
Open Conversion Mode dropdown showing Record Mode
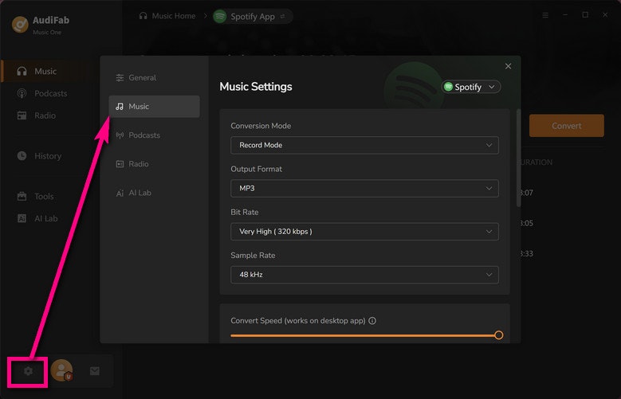pyautogui.click(x=364, y=145)
